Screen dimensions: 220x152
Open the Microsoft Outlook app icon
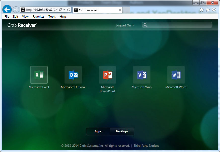[73, 75]
